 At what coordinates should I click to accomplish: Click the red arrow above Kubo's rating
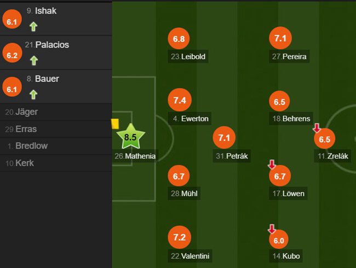(x=272, y=229)
